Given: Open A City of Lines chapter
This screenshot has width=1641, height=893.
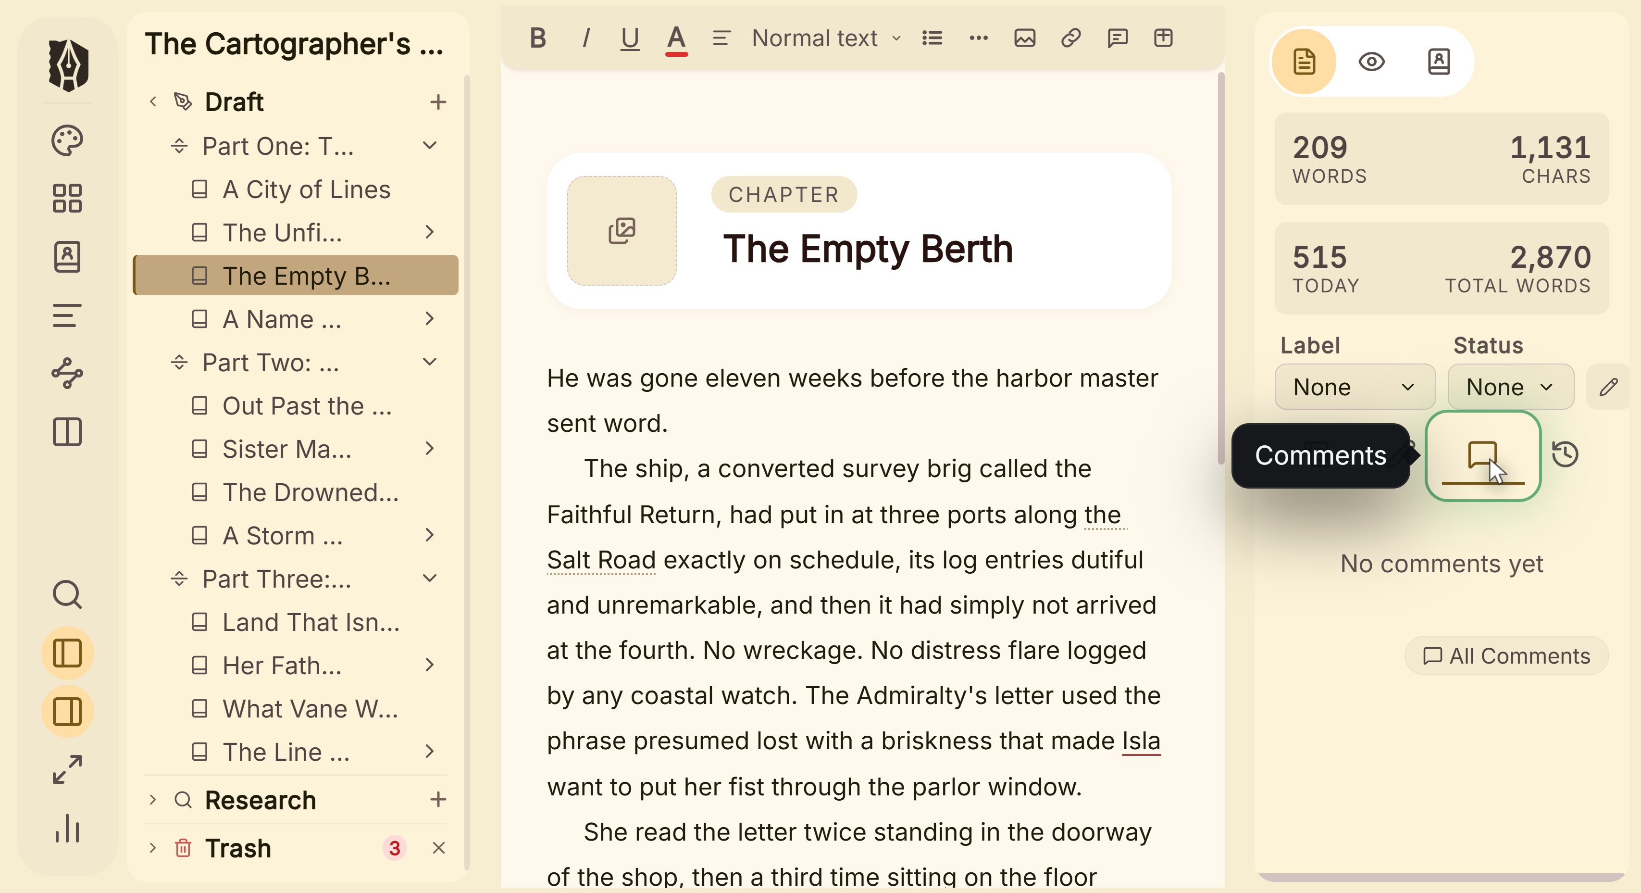Looking at the screenshot, I should pyautogui.click(x=296, y=189).
